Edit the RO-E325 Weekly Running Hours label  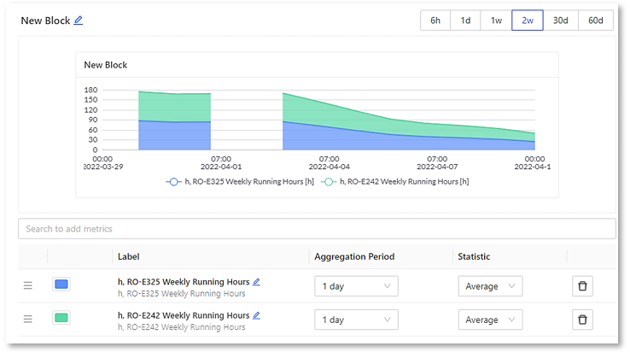pos(256,282)
